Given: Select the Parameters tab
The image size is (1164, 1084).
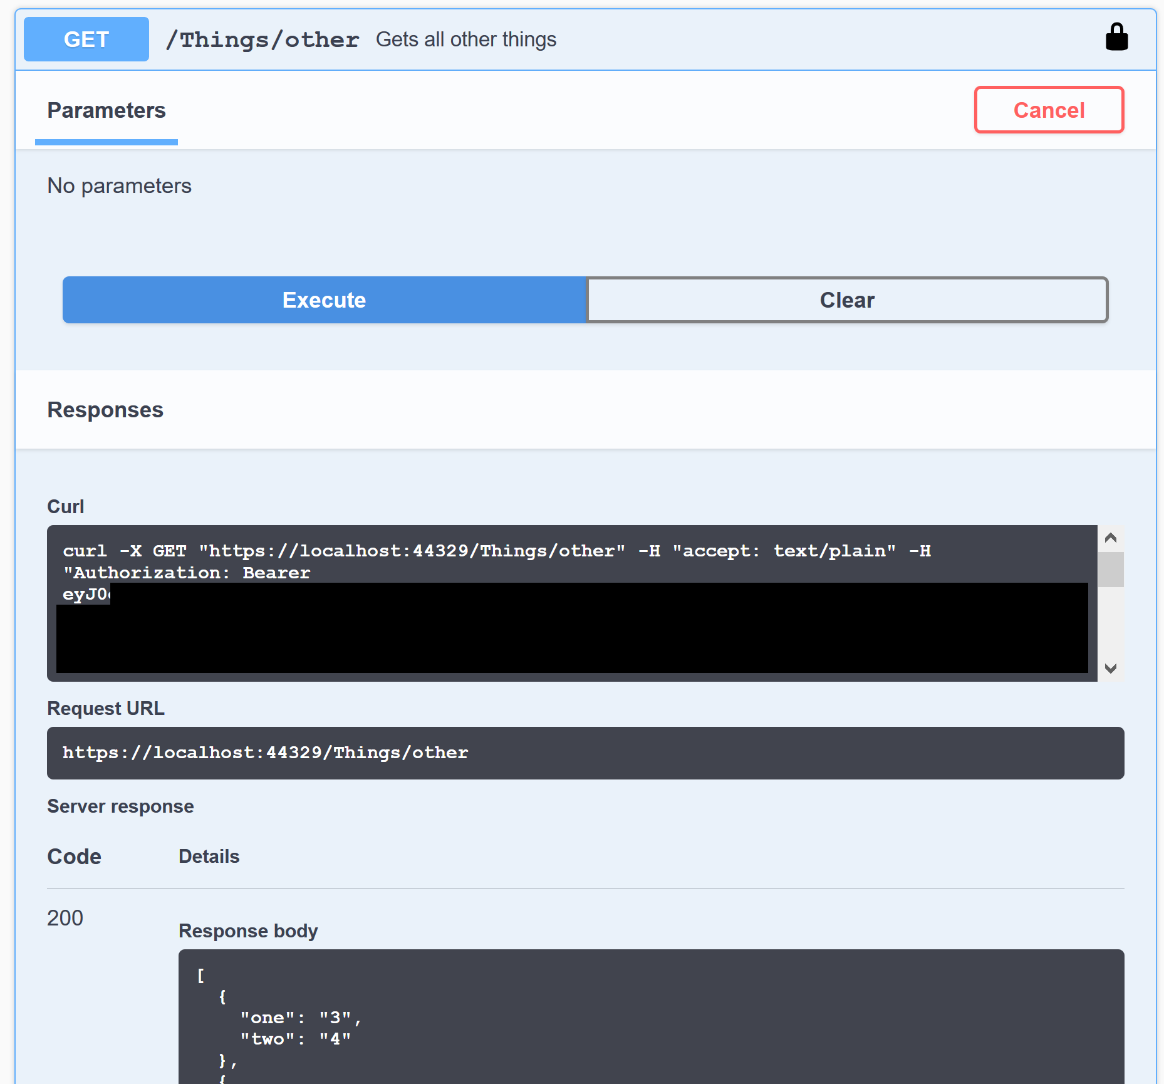Looking at the screenshot, I should coord(107,111).
